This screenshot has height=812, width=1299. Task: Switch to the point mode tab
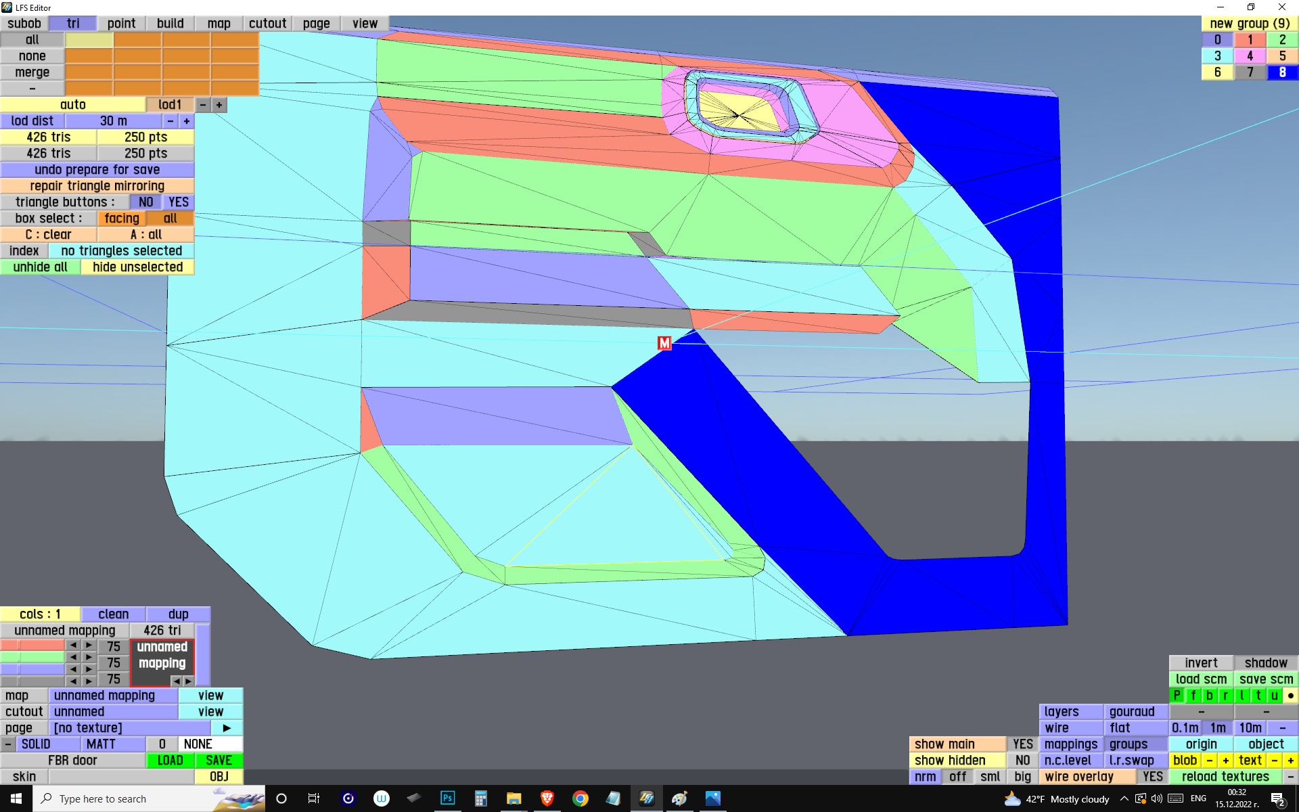click(x=121, y=23)
